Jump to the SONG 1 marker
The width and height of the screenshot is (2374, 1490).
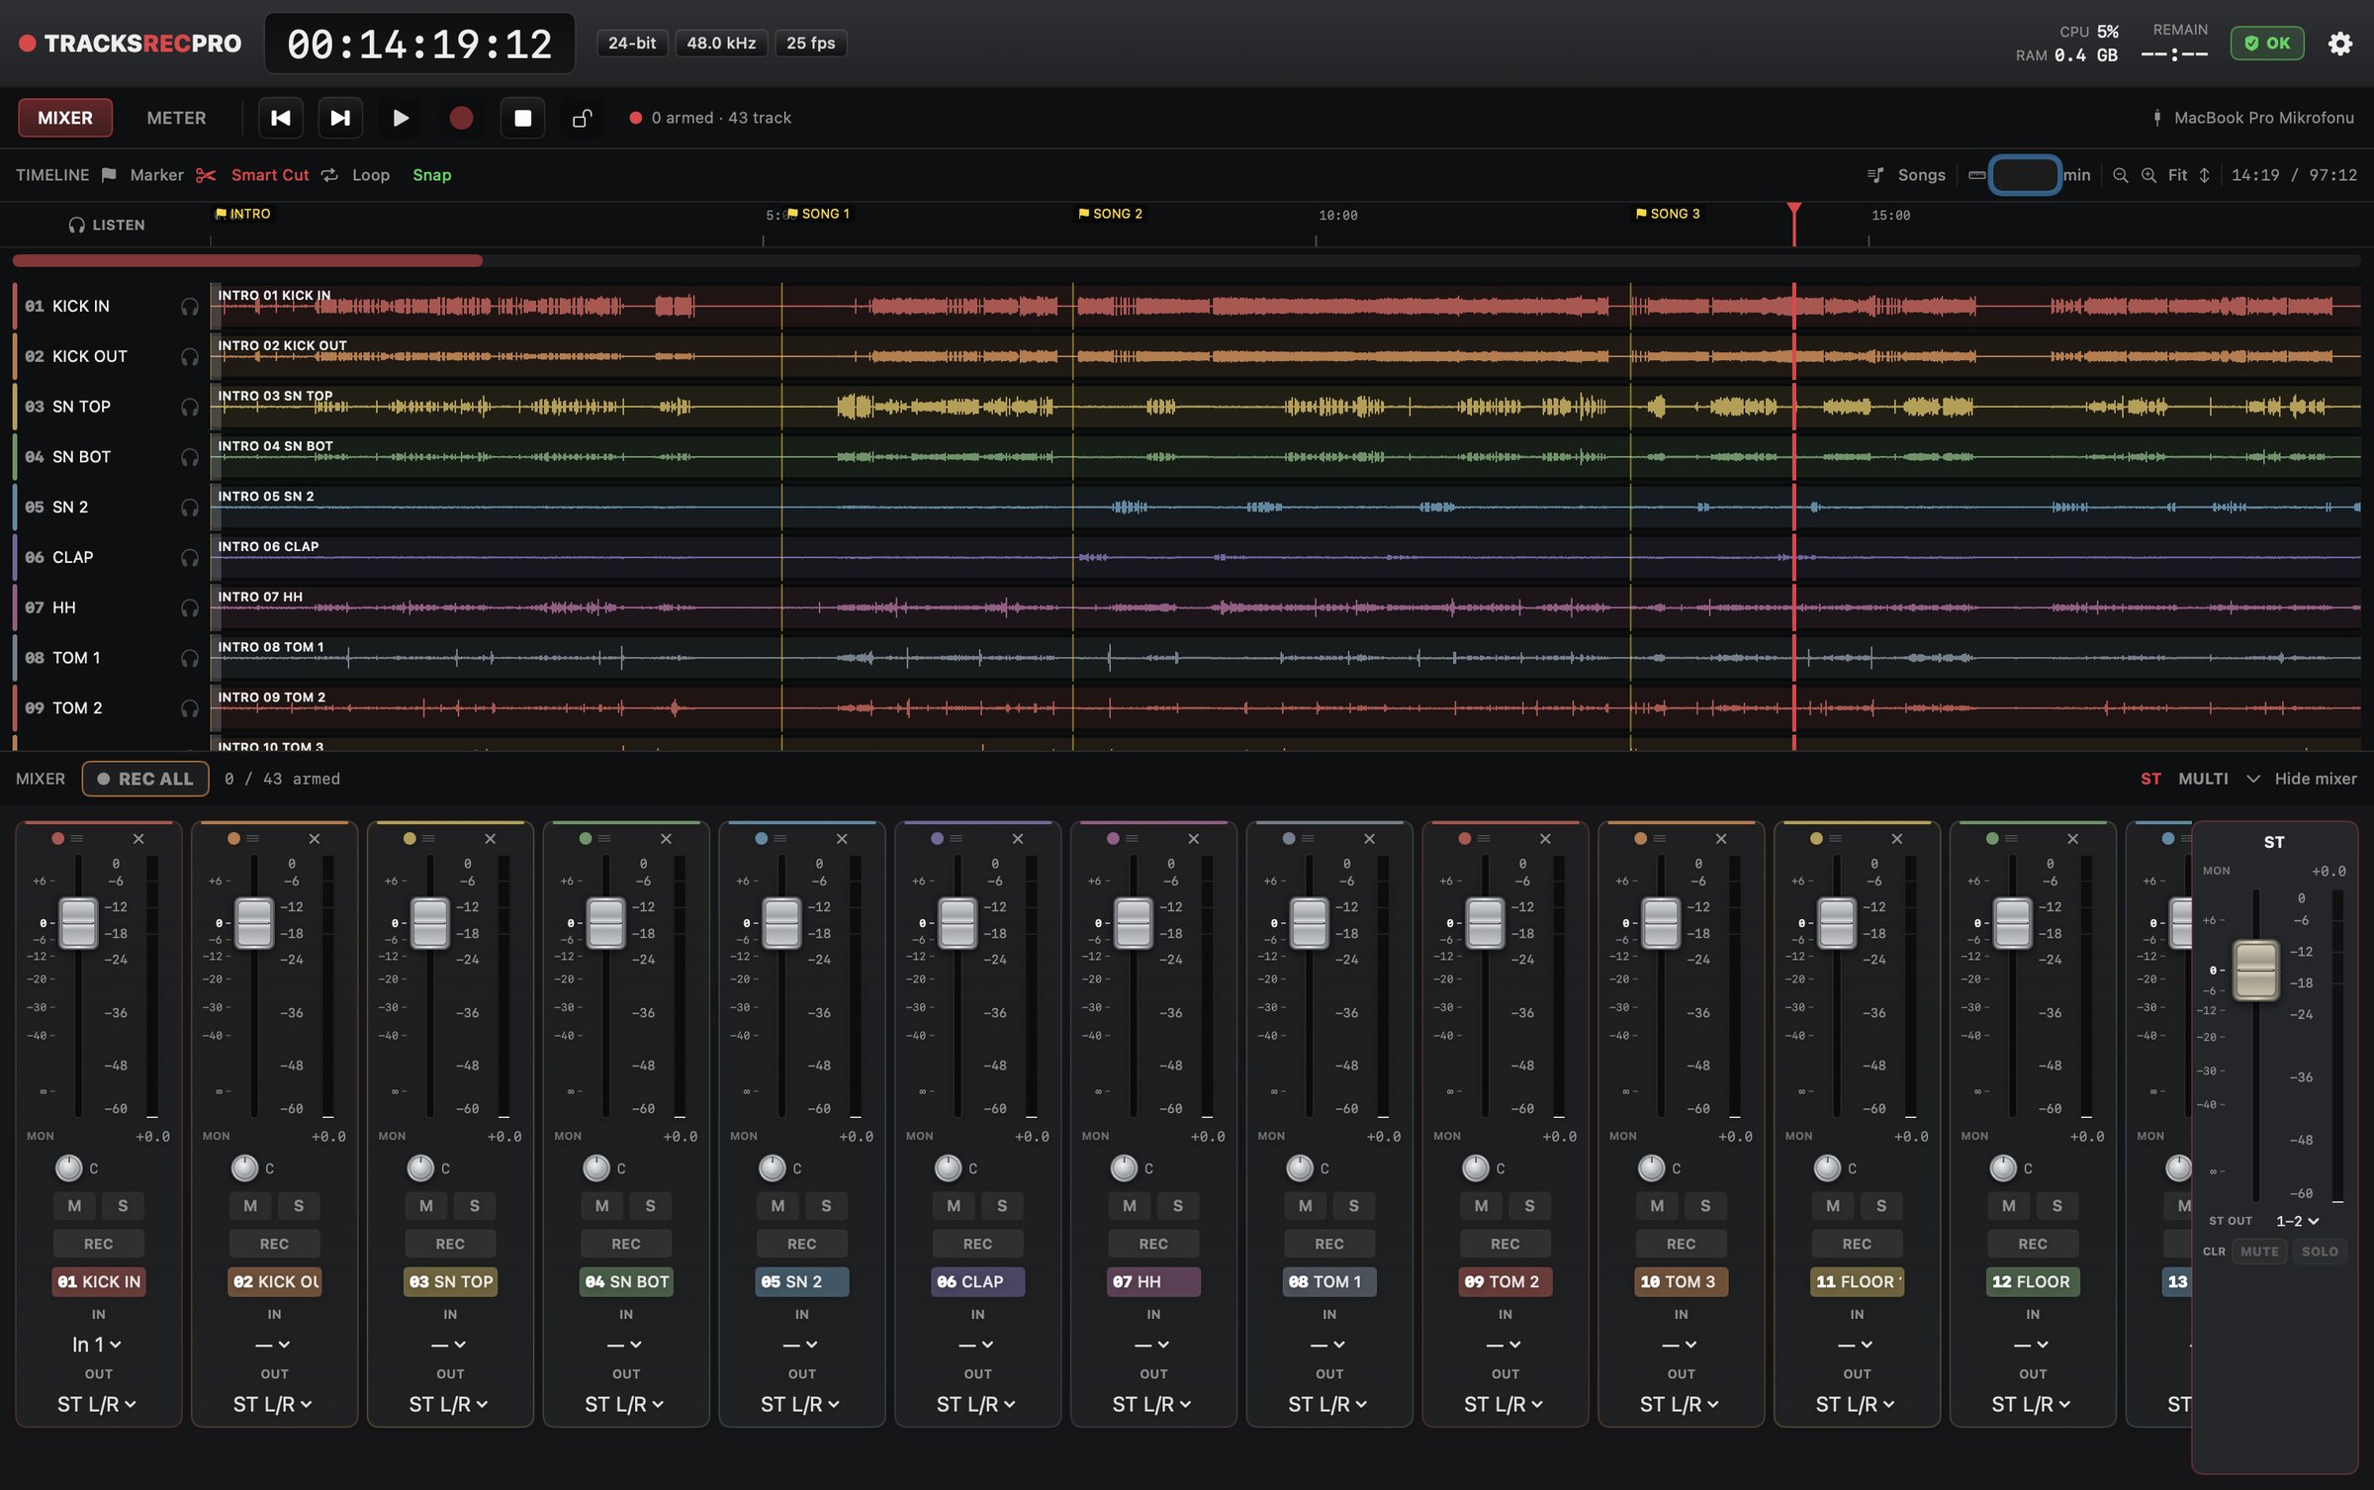click(818, 214)
